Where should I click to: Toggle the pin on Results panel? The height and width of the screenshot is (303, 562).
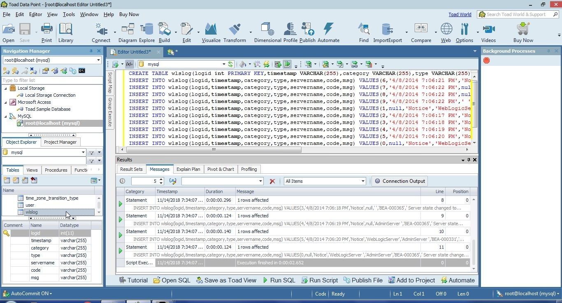coord(469,160)
